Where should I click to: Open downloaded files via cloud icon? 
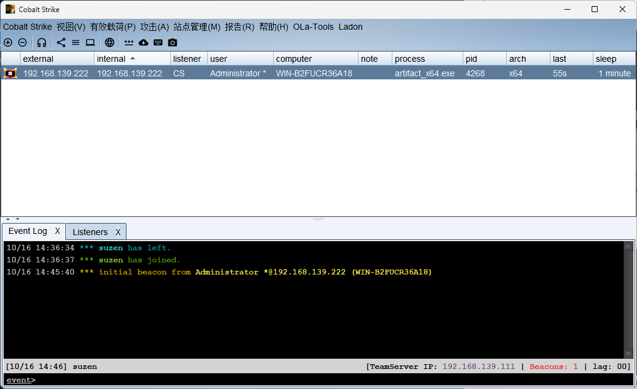coord(144,42)
